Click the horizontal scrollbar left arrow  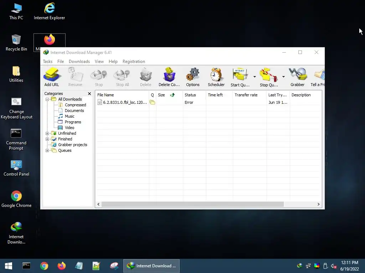click(x=98, y=204)
